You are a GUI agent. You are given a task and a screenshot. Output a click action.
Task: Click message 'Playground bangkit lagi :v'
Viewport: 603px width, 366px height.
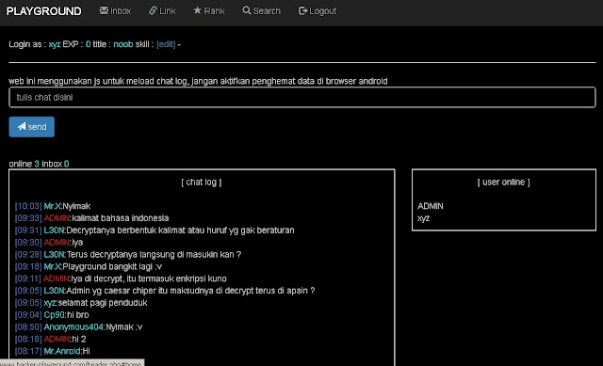click(112, 266)
